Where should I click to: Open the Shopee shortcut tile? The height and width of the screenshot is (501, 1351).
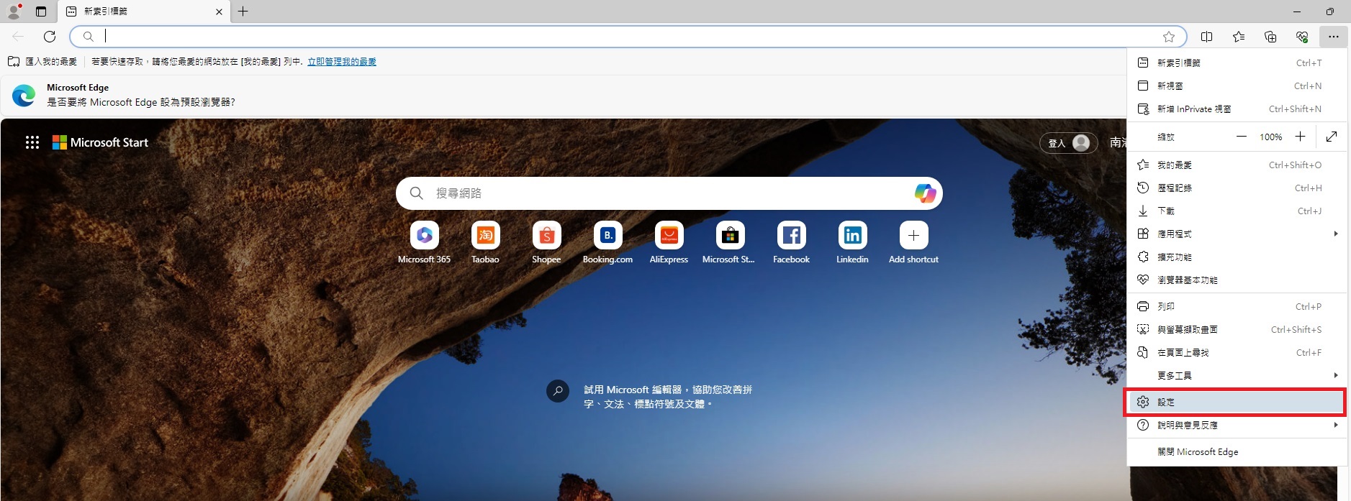coord(546,236)
